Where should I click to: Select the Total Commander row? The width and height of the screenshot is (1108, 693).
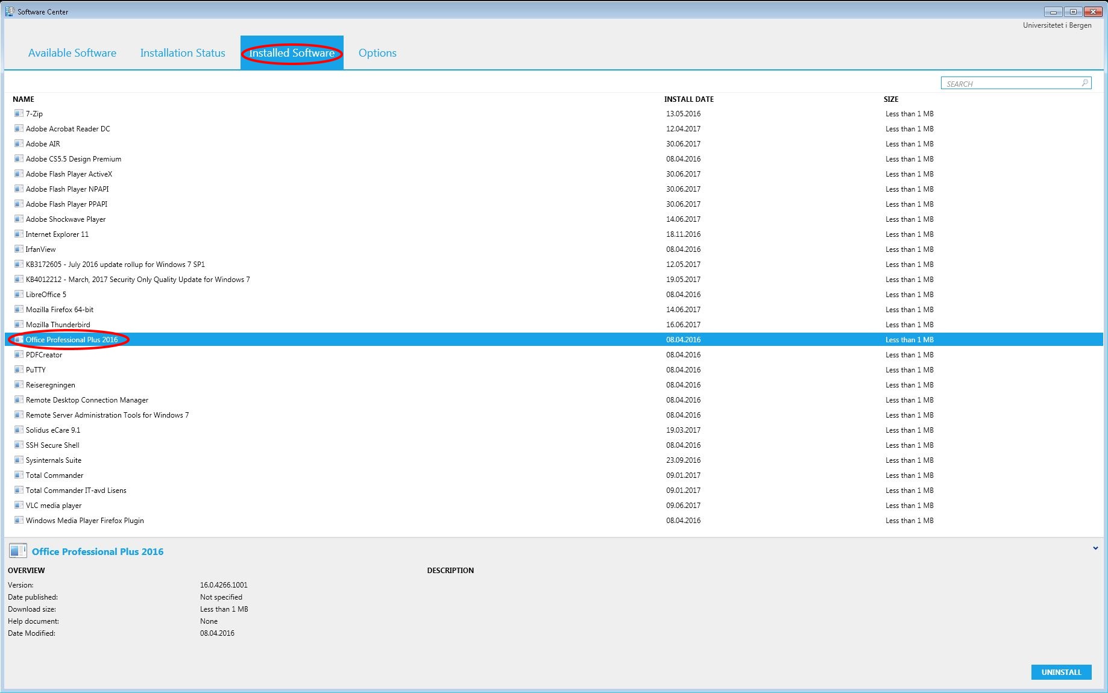[x=54, y=475]
